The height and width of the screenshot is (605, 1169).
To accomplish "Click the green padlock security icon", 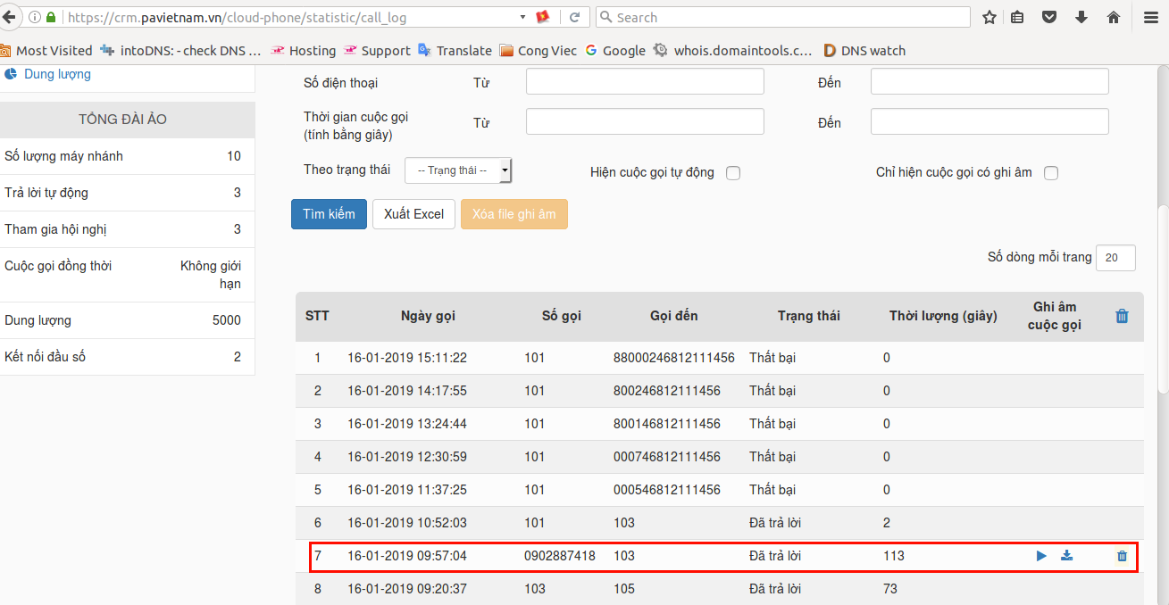I will pos(51,17).
